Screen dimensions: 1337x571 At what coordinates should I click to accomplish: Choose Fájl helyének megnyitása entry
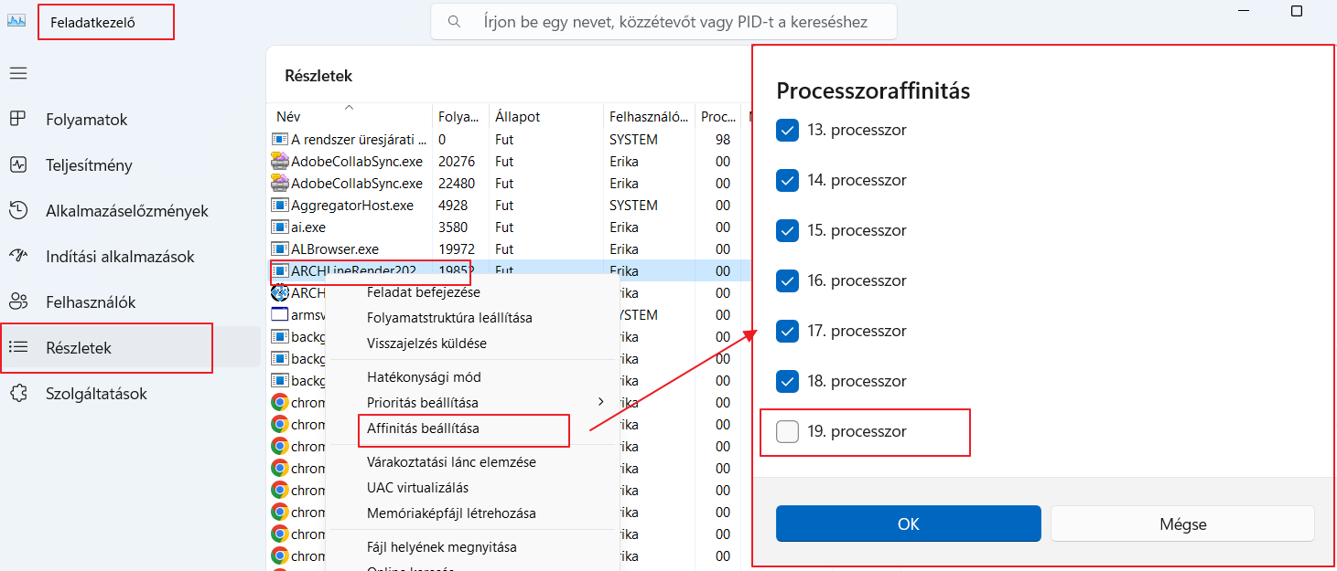tap(442, 547)
